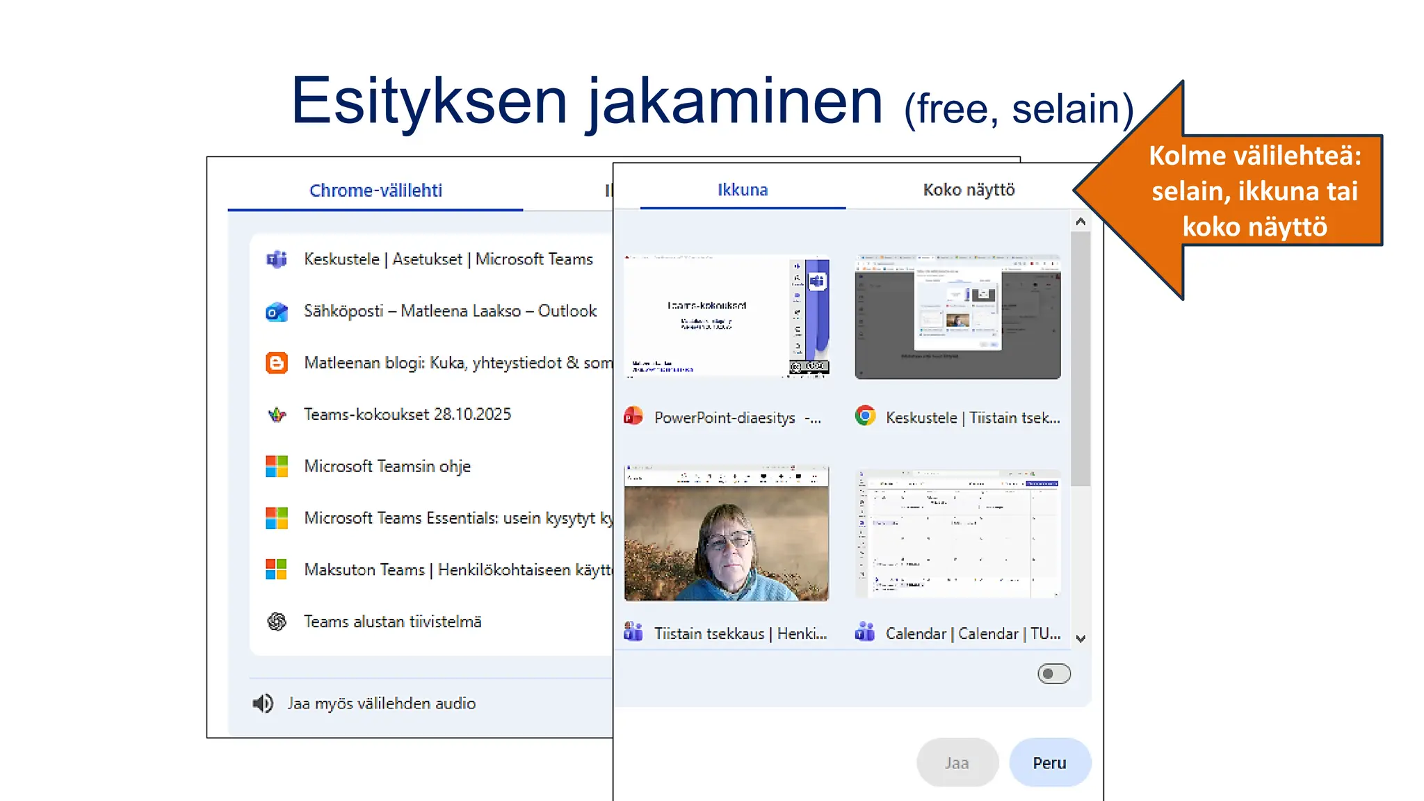Click the Blogger icon beside Matleenan blogi
This screenshot has height=801, width=1424.
tap(277, 363)
